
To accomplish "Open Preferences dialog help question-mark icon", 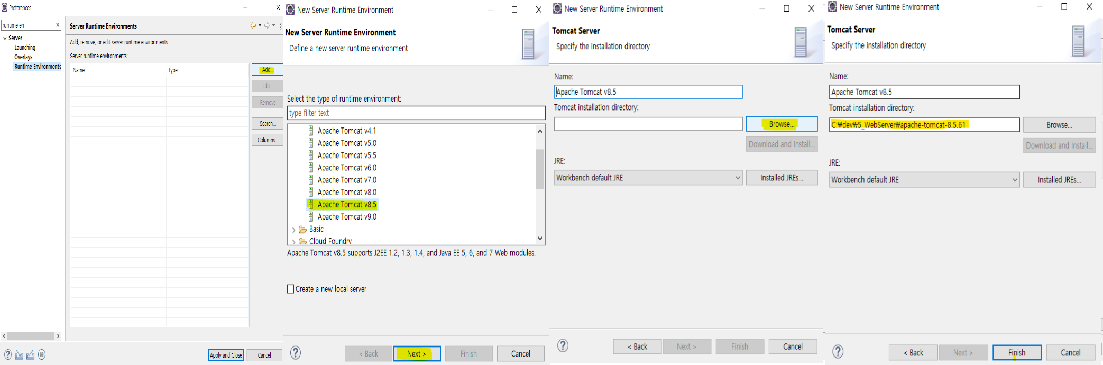I will tap(8, 354).
